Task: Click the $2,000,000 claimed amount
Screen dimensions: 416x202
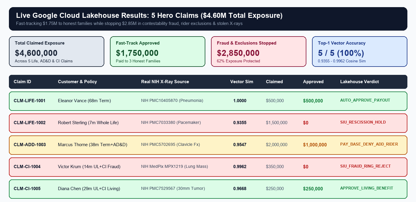Action: pos(277,145)
